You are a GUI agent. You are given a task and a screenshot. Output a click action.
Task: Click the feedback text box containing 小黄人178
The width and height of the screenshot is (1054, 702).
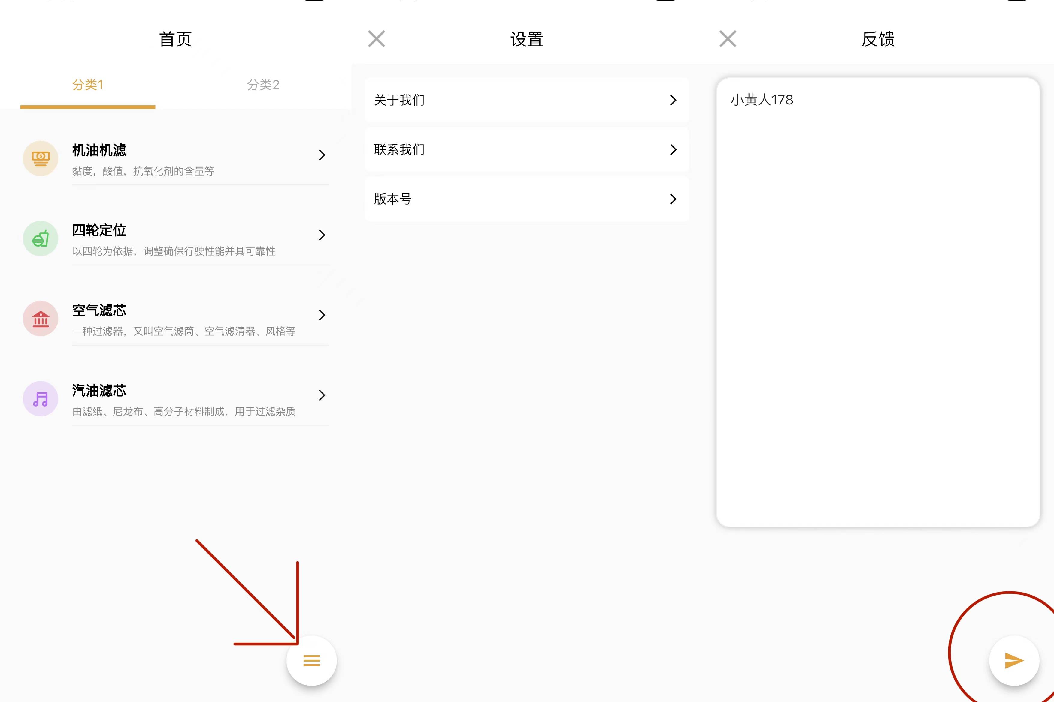(878, 303)
